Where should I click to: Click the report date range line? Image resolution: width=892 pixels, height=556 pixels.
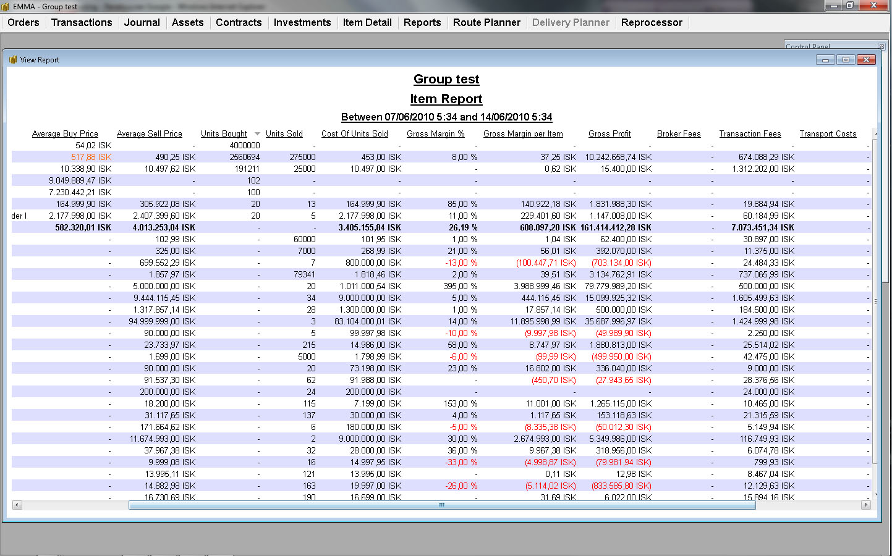point(446,117)
